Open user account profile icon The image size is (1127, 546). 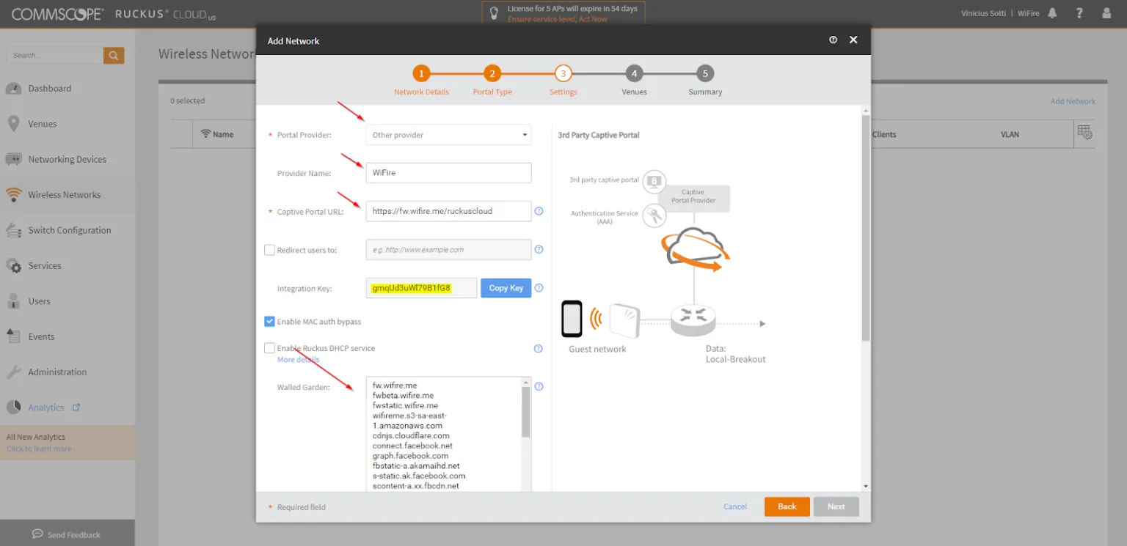pyautogui.click(x=1106, y=13)
